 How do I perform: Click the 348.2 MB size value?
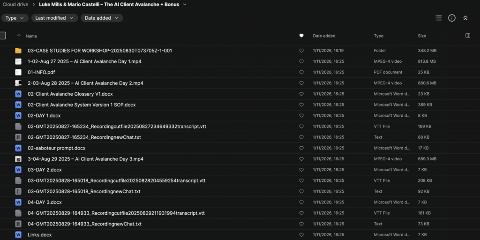coord(427,51)
